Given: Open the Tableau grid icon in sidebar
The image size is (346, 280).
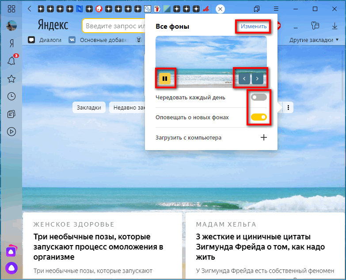Looking at the screenshot, I should click(x=11, y=9).
